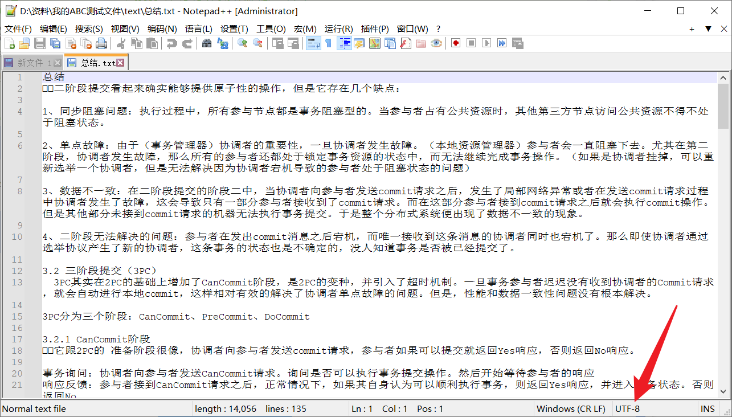Open the 语言(L) menu

pos(198,28)
